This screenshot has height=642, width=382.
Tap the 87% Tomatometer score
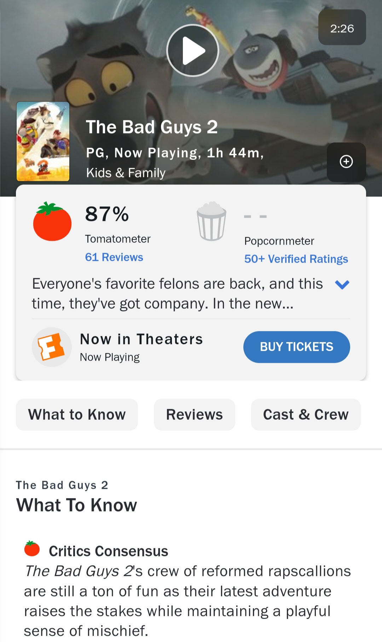[107, 214]
